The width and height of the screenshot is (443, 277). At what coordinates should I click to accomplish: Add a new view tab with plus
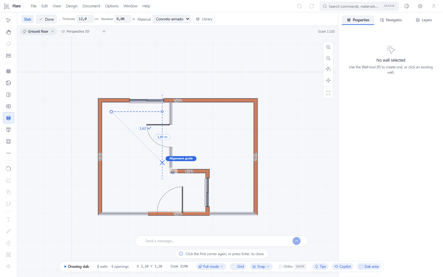coord(104,31)
